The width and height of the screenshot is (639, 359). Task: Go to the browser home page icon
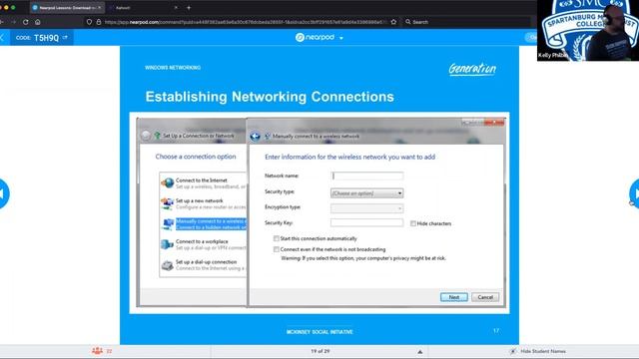[x=38, y=22]
